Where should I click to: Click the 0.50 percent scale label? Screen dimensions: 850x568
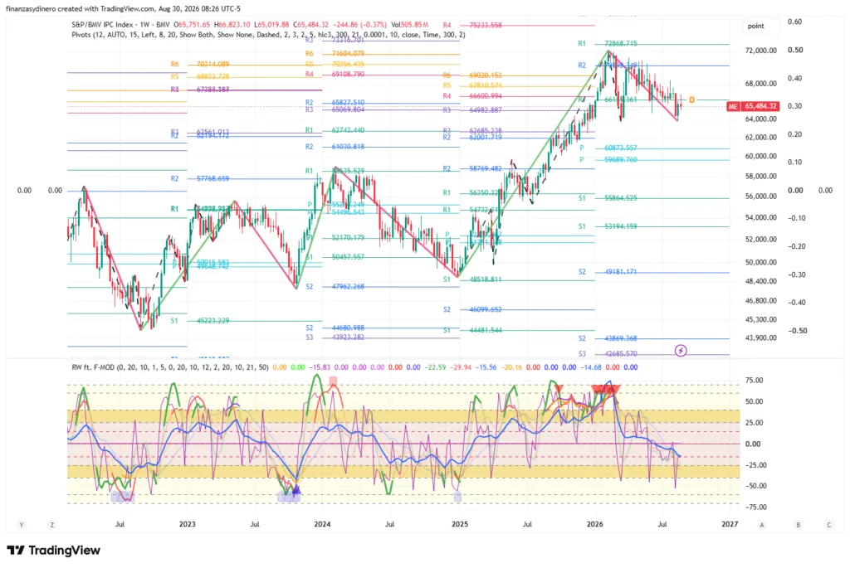coord(795,50)
